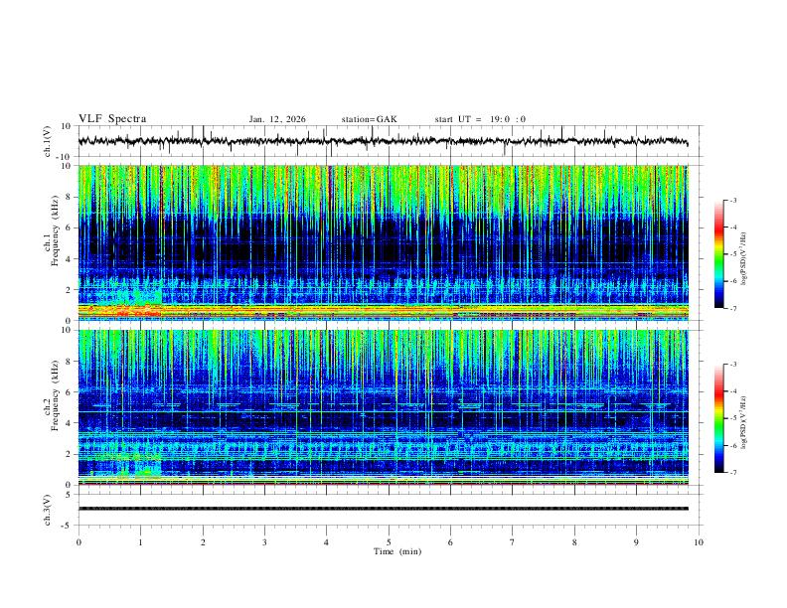Click the upper log(PSD) color bar title

coord(744,259)
